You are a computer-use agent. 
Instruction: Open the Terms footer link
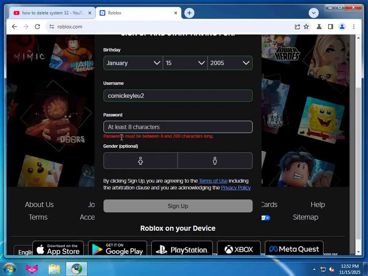pyautogui.click(x=38, y=217)
